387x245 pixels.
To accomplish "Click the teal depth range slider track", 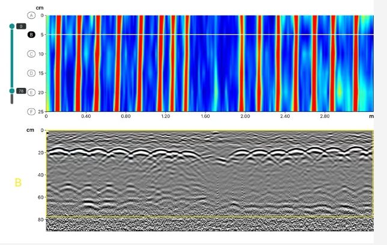I will coord(11,59).
